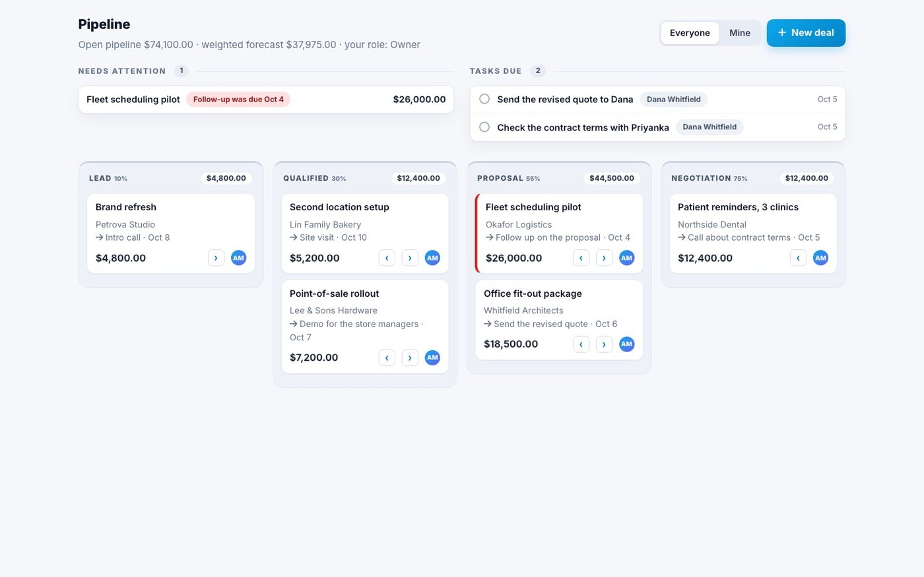Move Office fit-out package back a stage
Viewport: 924px width, 577px height.
581,344
